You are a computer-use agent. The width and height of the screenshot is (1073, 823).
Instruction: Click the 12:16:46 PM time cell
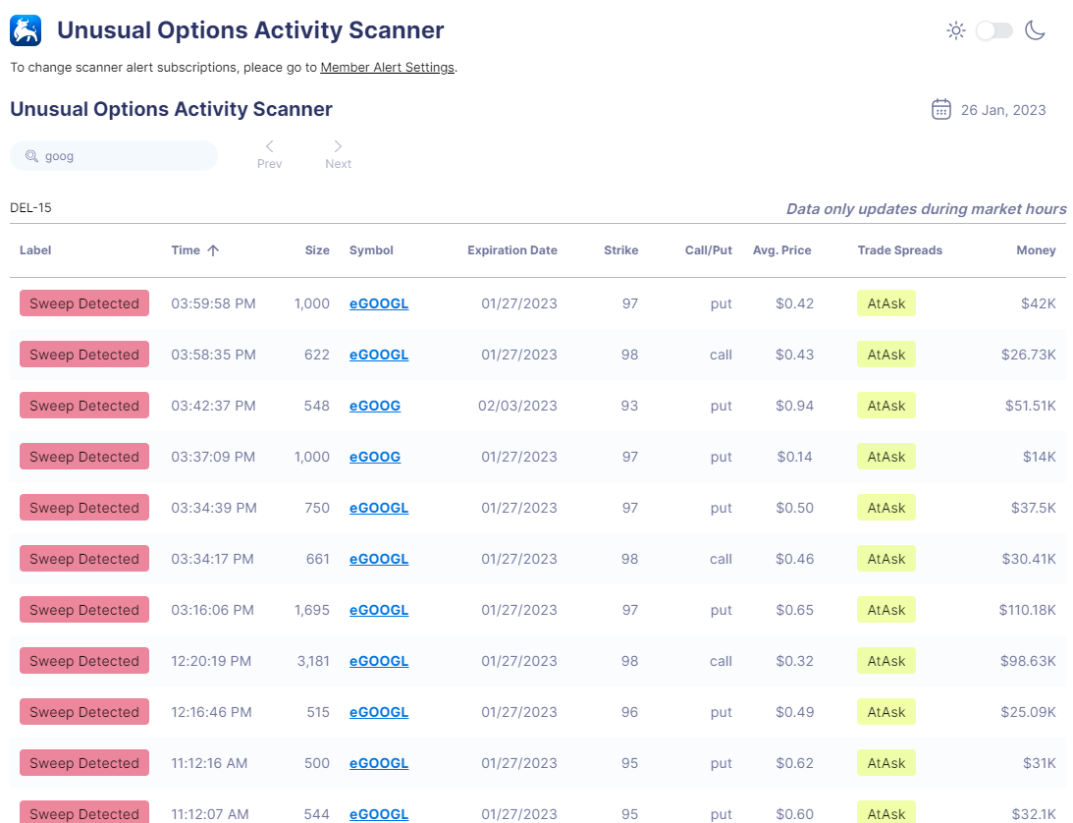[x=211, y=712]
